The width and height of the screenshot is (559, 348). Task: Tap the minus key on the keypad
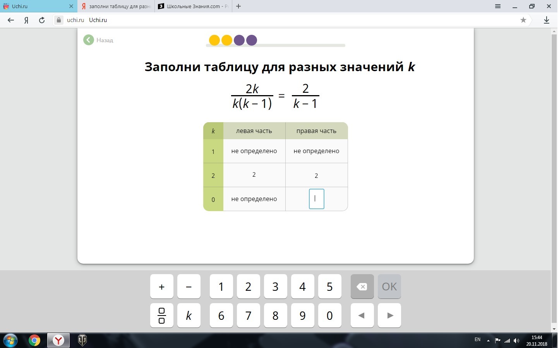[x=189, y=287]
